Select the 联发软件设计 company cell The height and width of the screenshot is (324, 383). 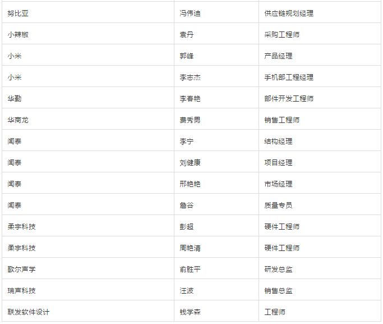point(29,312)
